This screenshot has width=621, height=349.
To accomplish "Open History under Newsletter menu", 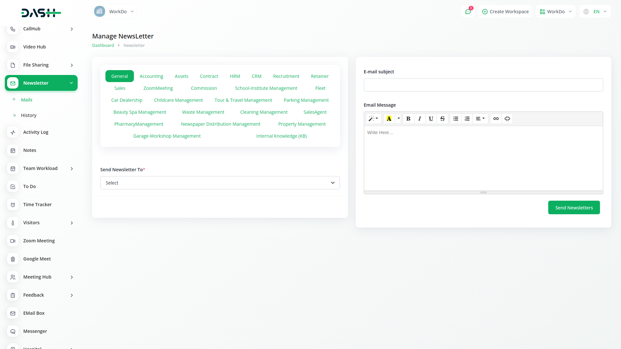I will [28, 115].
